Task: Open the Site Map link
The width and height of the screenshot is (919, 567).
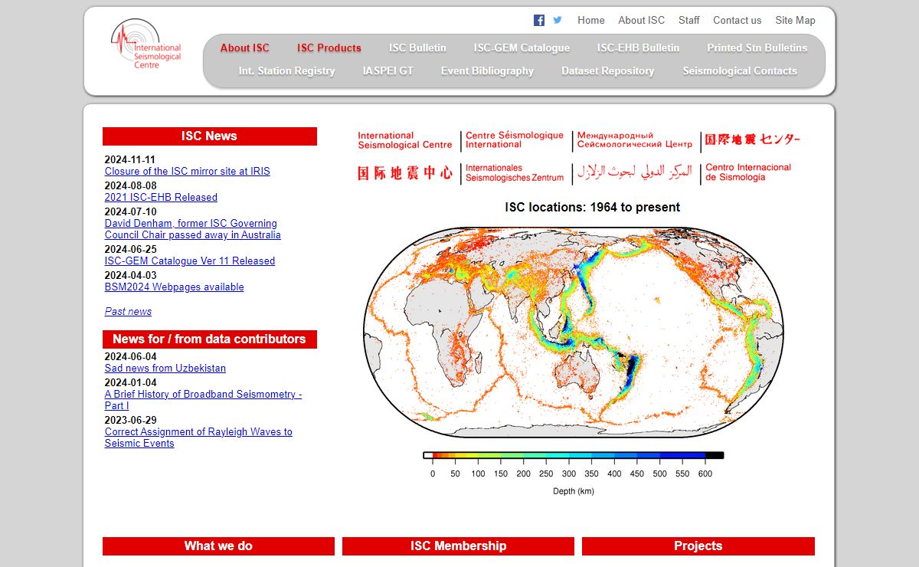Action: click(796, 21)
